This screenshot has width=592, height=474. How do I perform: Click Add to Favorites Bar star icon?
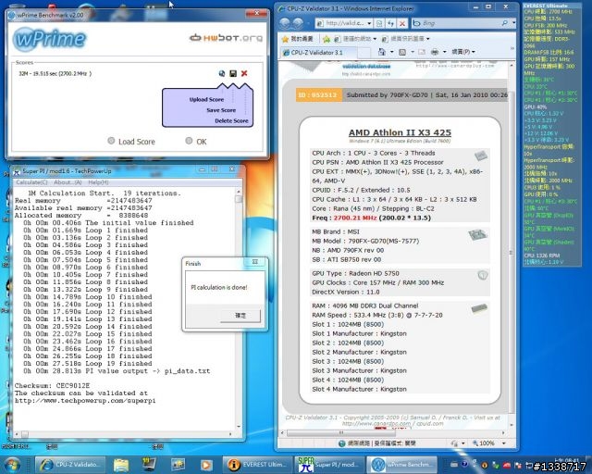pos(327,39)
